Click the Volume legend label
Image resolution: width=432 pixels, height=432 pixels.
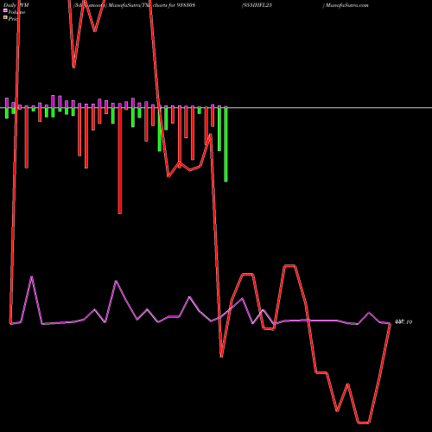click(x=16, y=12)
